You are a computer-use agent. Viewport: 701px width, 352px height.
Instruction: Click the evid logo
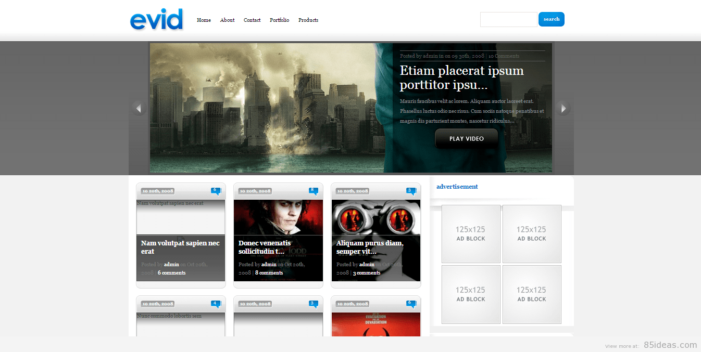point(156,19)
